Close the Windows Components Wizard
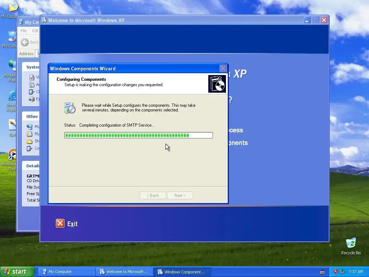This screenshot has width=369, height=277. [x=223, y=69]
